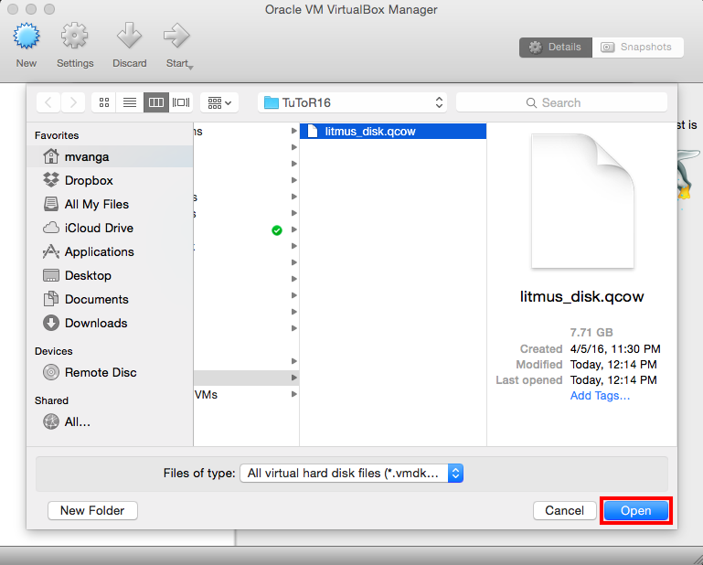
Task: Expand the VMs folder arrow
Action: (x=294, y=394)
